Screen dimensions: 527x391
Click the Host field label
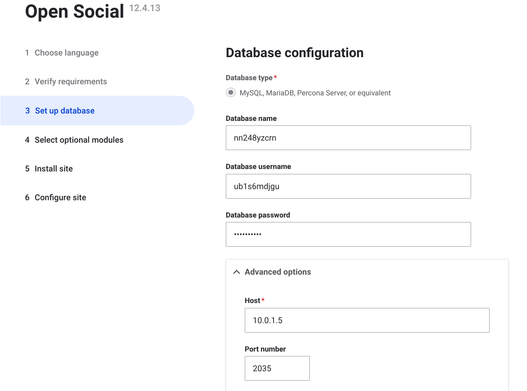coord(252,301)
